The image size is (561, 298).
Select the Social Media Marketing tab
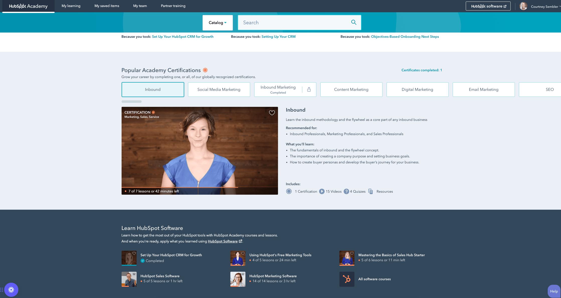219,90
